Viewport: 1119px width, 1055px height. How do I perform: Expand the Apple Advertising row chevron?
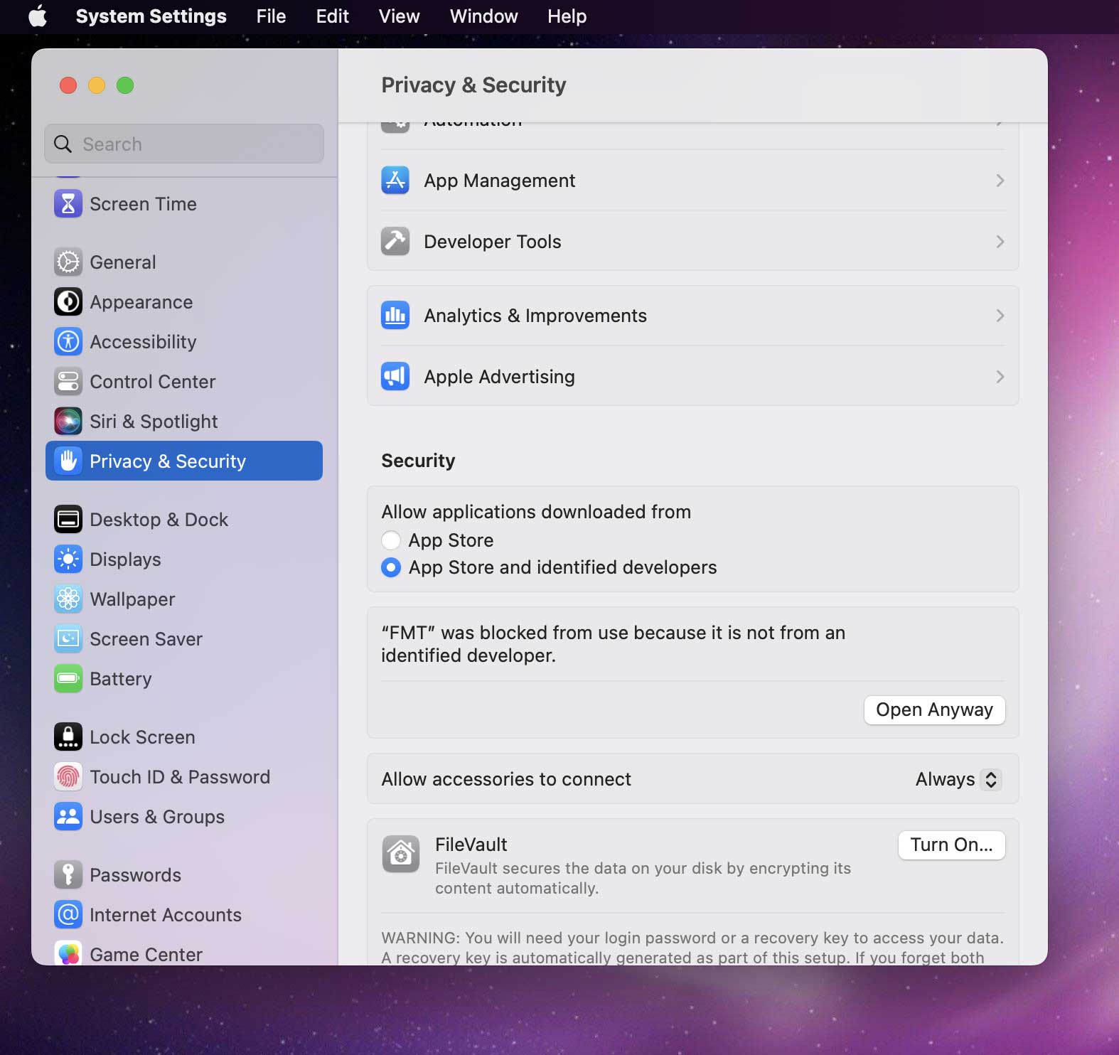(1000, 377)
